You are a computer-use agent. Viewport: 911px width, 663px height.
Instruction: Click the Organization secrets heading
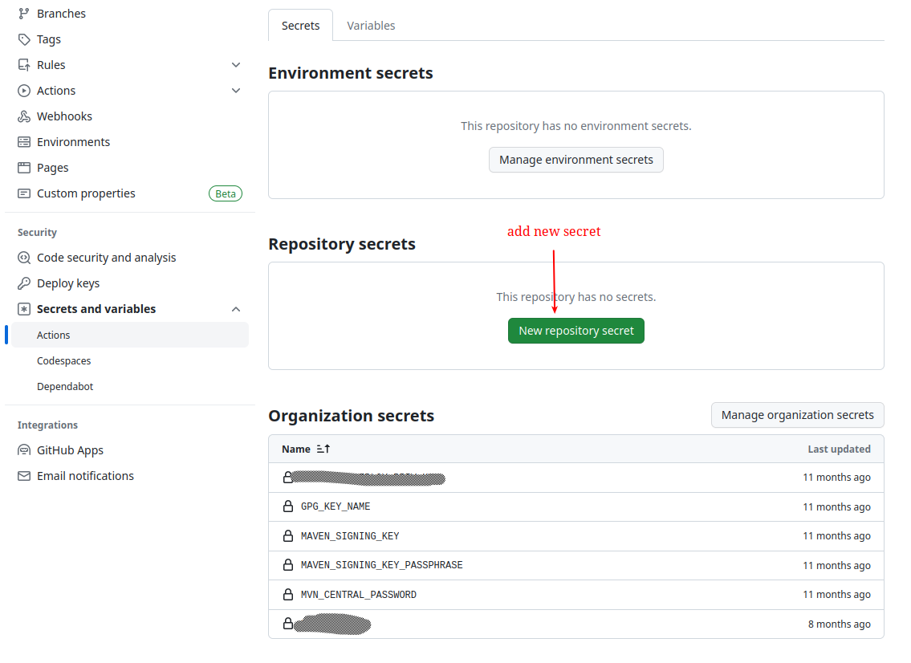[x=351, y=416]
